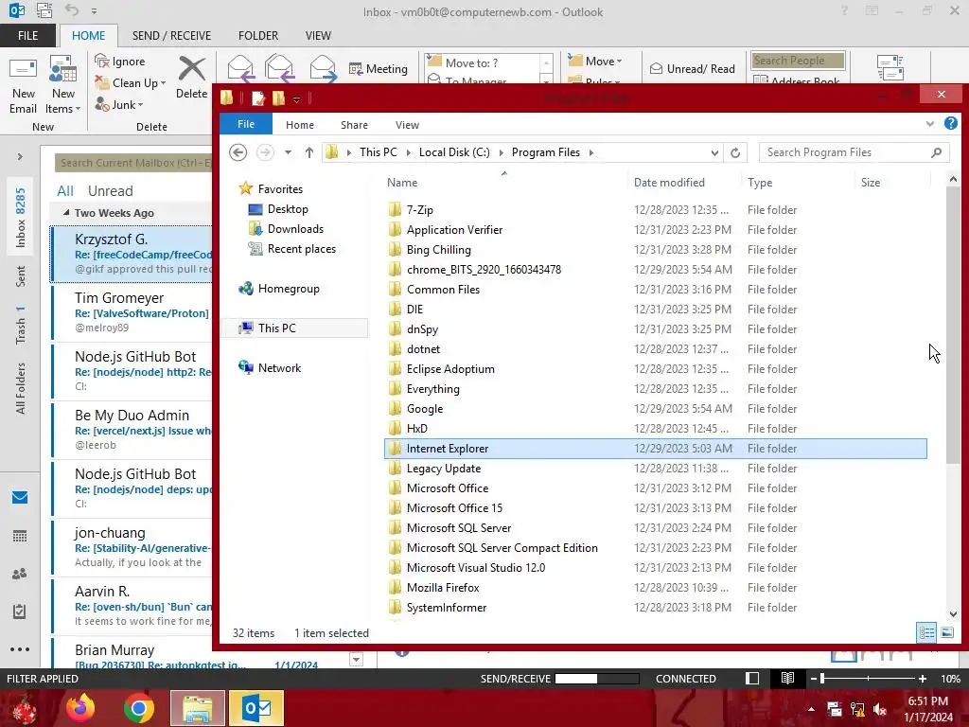
Task: Open Explorer File menu tab
Action: [x=246, y=124]
